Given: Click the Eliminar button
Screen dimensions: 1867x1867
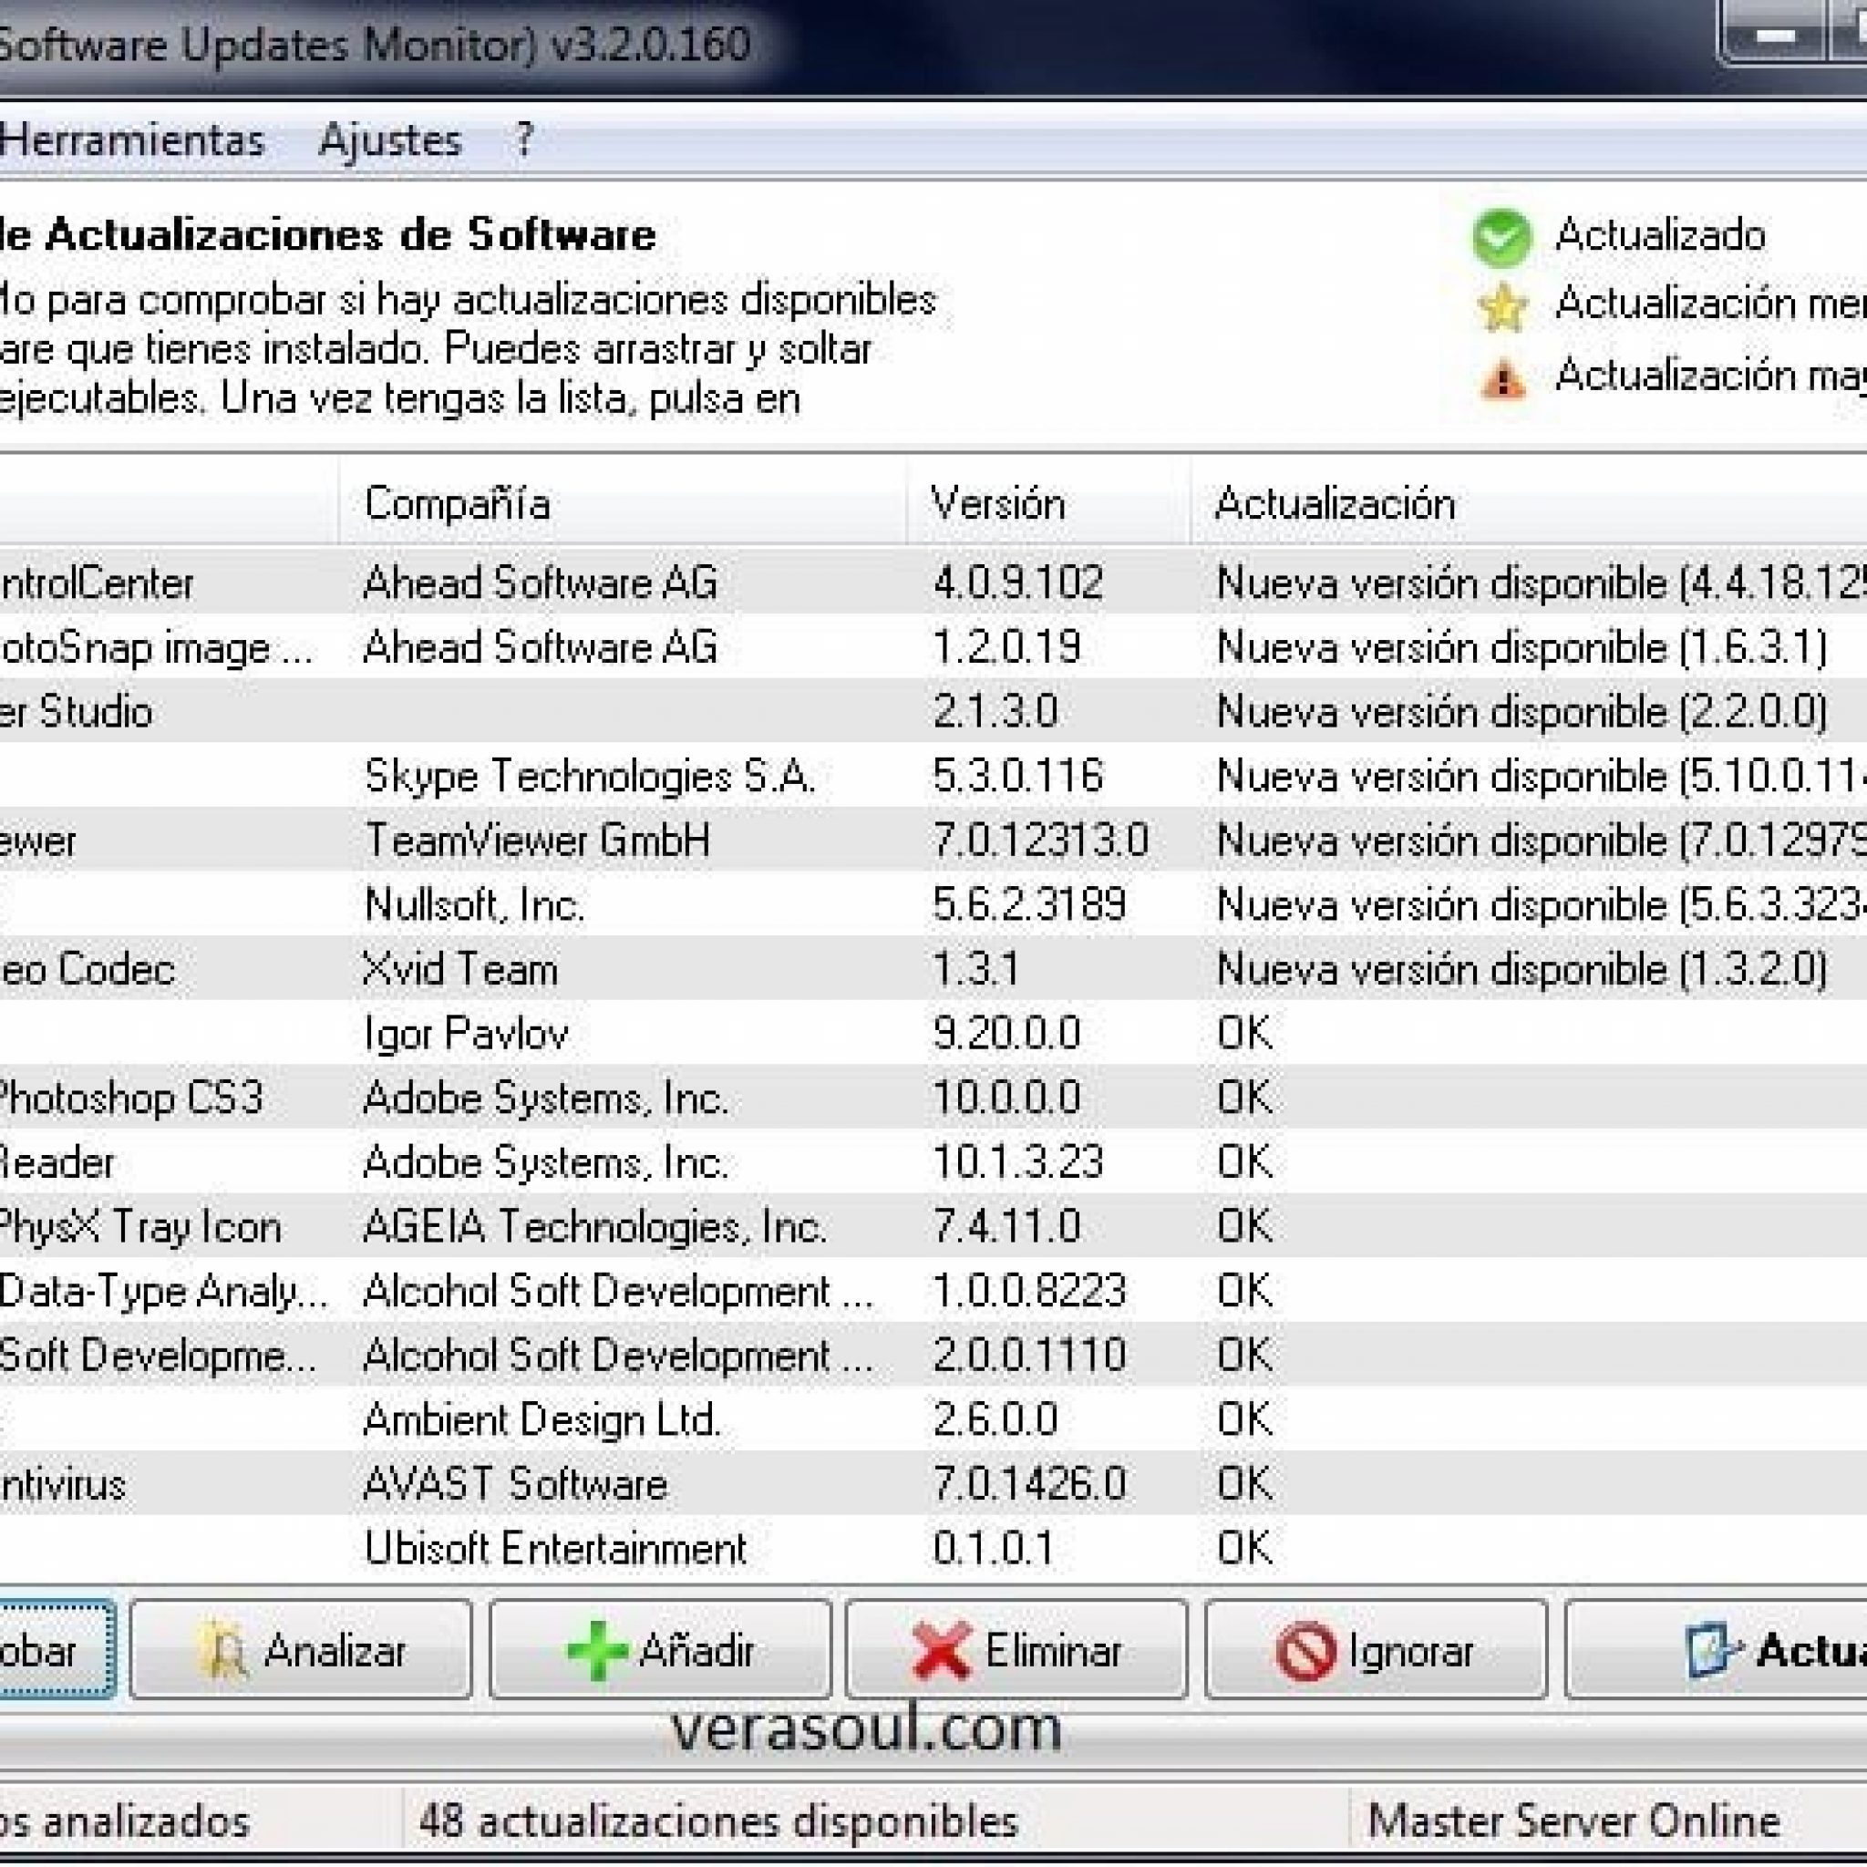Looking at the screenshot, I should pyautogui.click(x=1016, y=1649).
